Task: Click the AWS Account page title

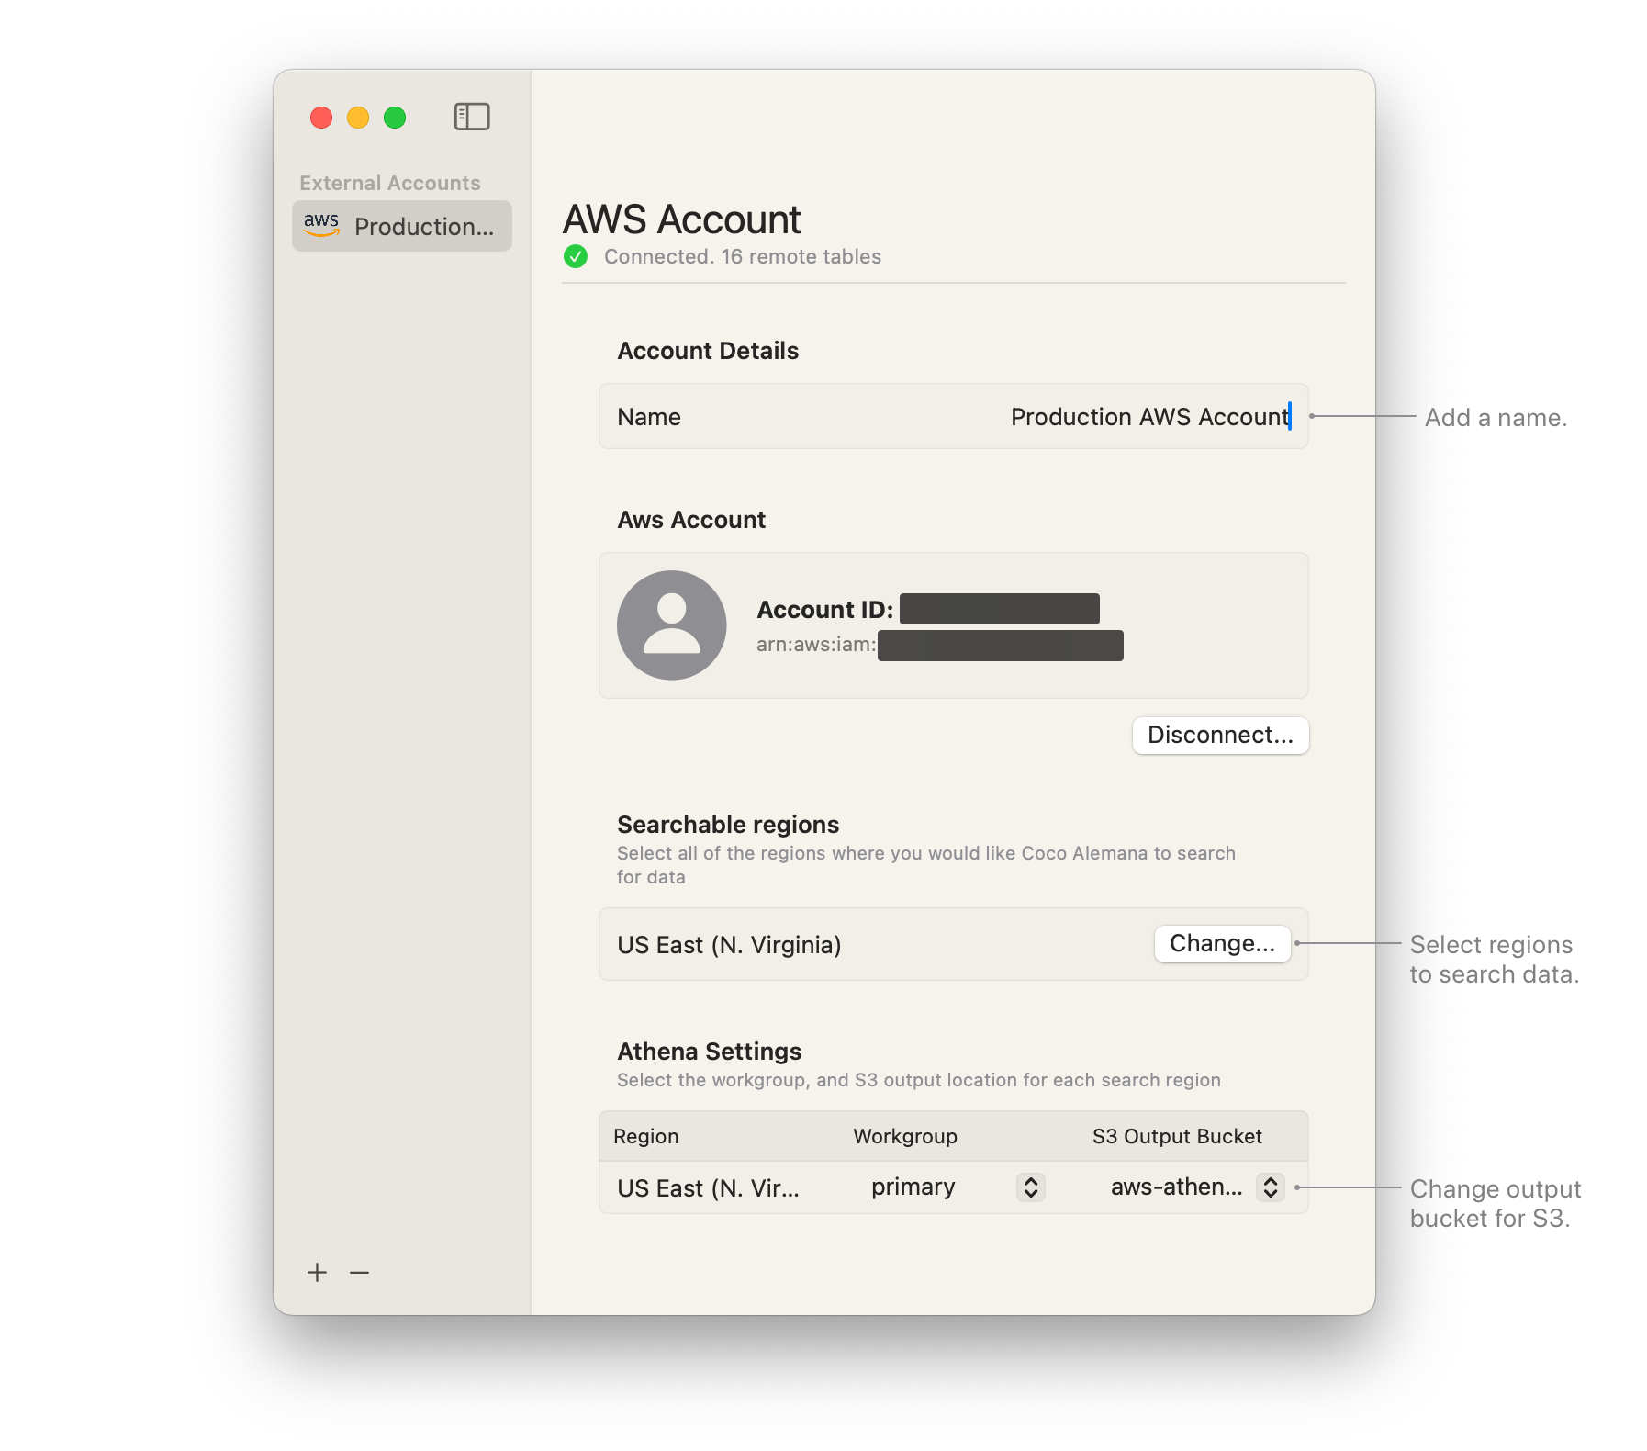Action: pyautogui.click(x=681, y=219)
